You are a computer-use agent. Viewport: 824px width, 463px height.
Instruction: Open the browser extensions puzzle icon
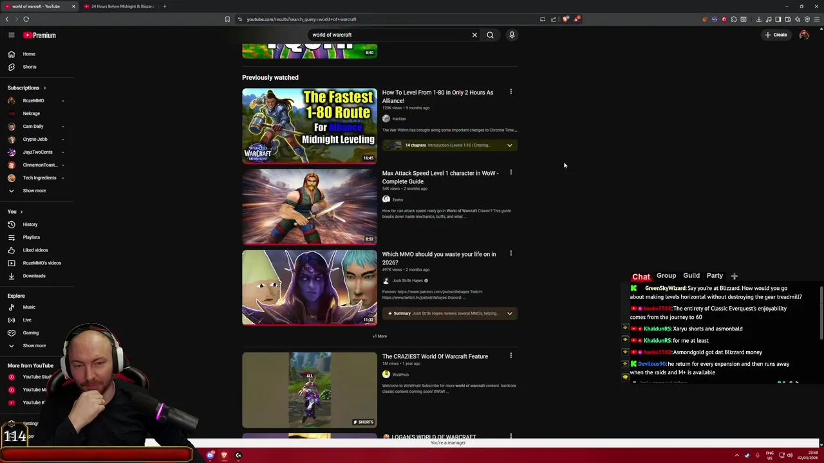pos(734,19)
